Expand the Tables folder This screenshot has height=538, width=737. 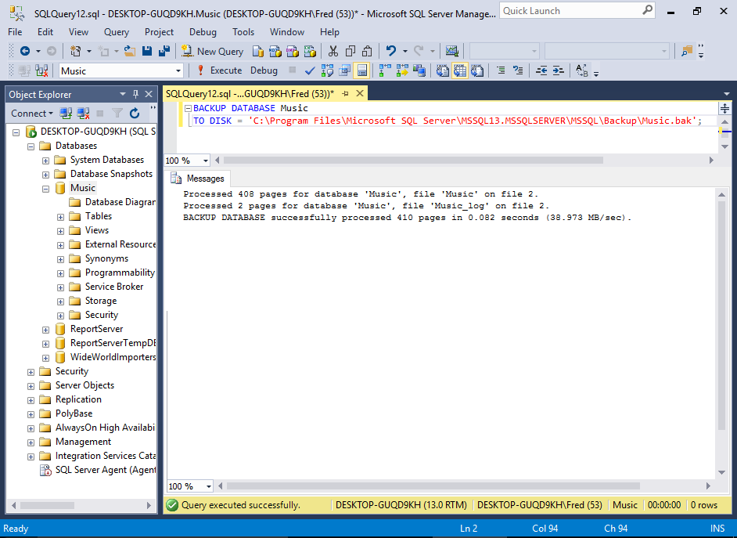click(x=61, y=216)
